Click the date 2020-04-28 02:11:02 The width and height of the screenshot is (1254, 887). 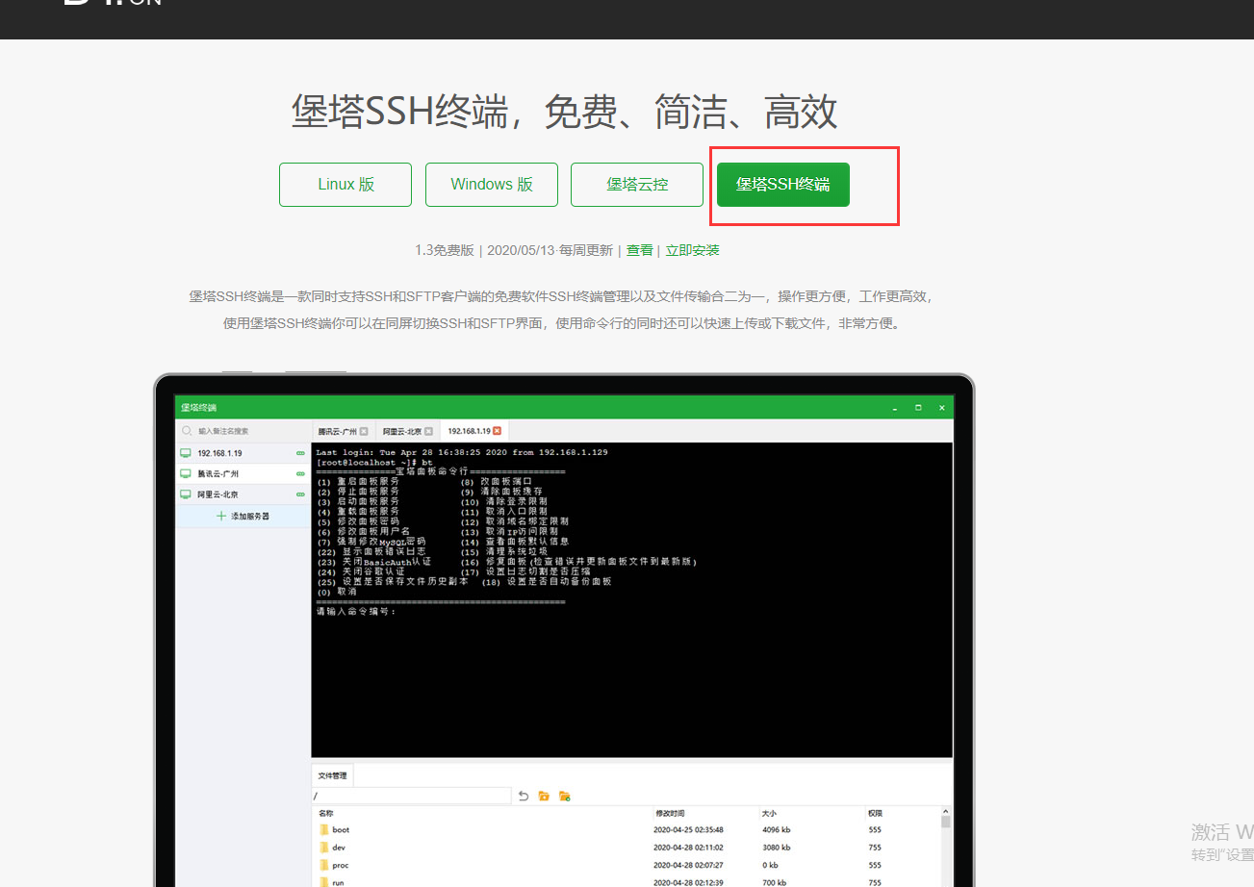[x=688, y=848]
